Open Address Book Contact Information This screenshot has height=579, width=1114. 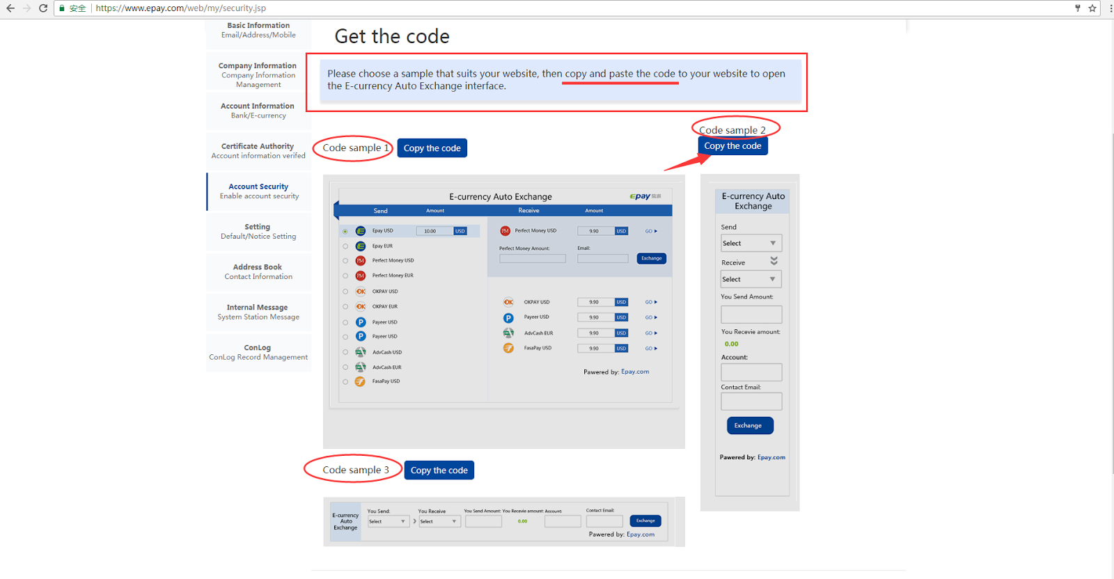(258, 272)
